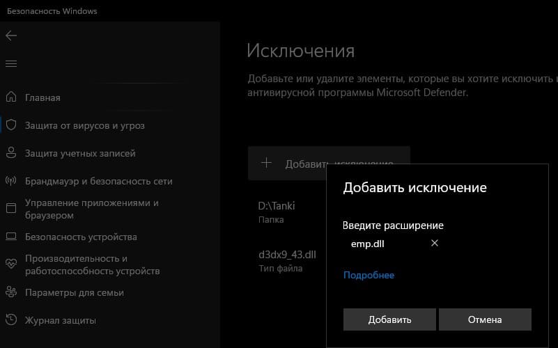Screen dimensions: 558x348
Task: Go to Брандмауэр и безопасность сети
Action: pyautogui.click(x=98, y=181)
